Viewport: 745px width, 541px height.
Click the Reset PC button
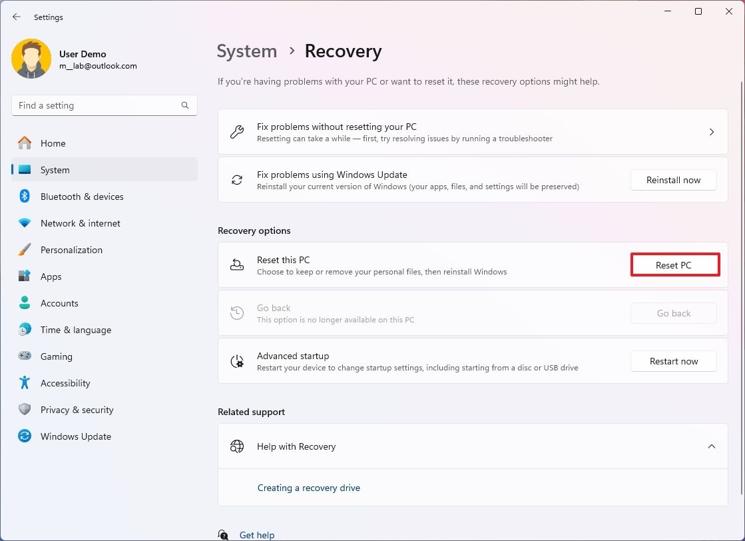click(674, 265)
